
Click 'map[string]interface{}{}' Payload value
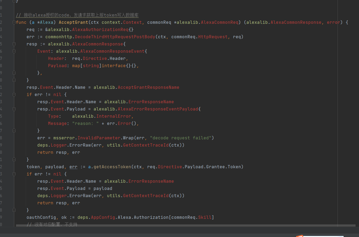[x=104, y=66]
